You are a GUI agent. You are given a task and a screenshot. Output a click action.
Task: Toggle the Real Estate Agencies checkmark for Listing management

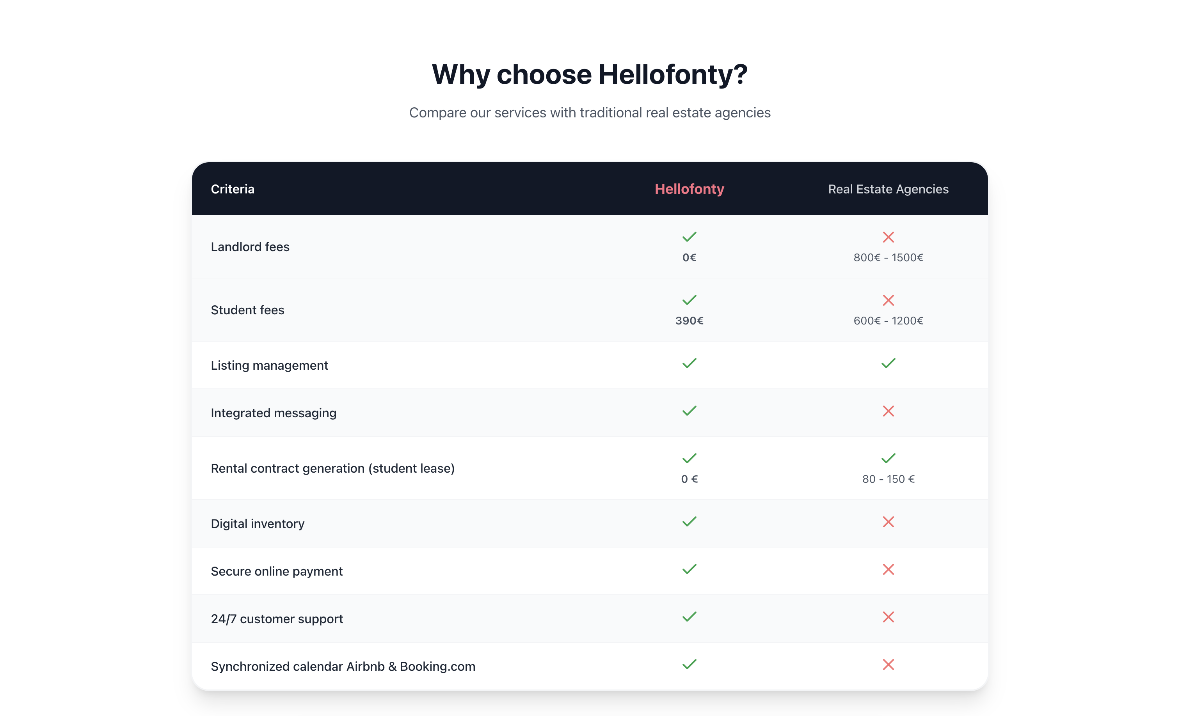click(x=889, y=363)
